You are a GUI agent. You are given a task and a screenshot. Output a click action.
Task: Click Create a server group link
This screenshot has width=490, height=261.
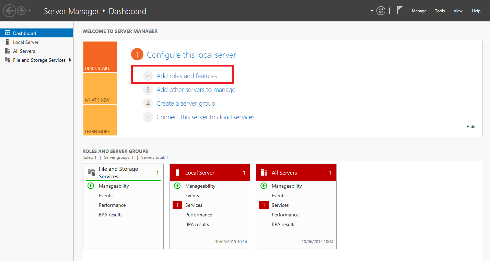click(186, 104)
